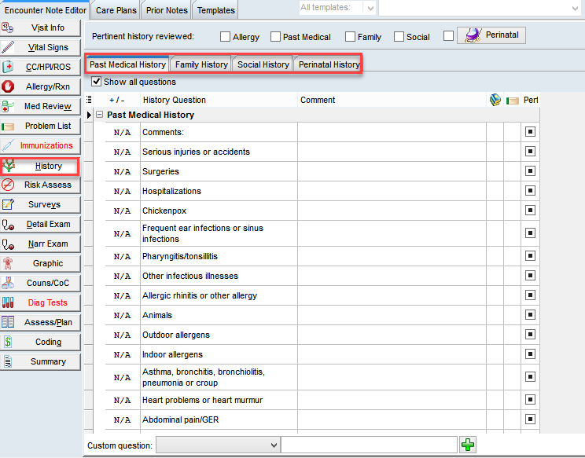The height and width of the screenshot is (458, 585).
Task: Click the Comment cell for the Surgeries row
Action: 392,171
